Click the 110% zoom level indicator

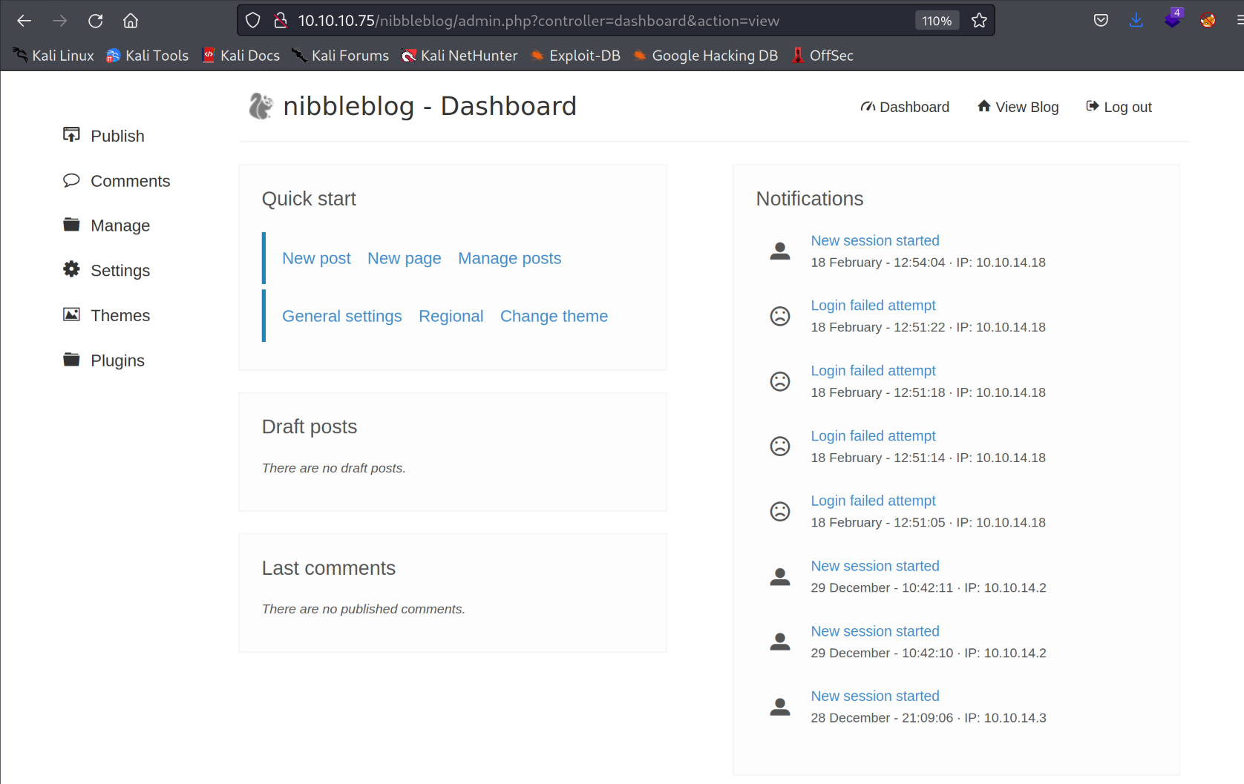pyautogui.click(x=936, y=21)
